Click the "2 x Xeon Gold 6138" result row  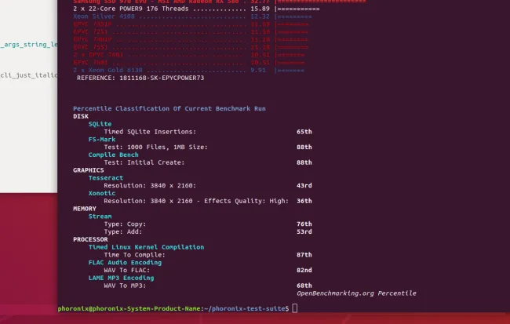click(x=188, y=71)
